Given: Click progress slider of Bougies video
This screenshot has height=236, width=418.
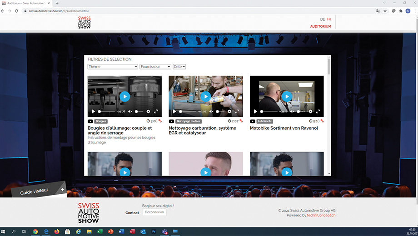Looking at the screenshot, I should click(107, 111).
